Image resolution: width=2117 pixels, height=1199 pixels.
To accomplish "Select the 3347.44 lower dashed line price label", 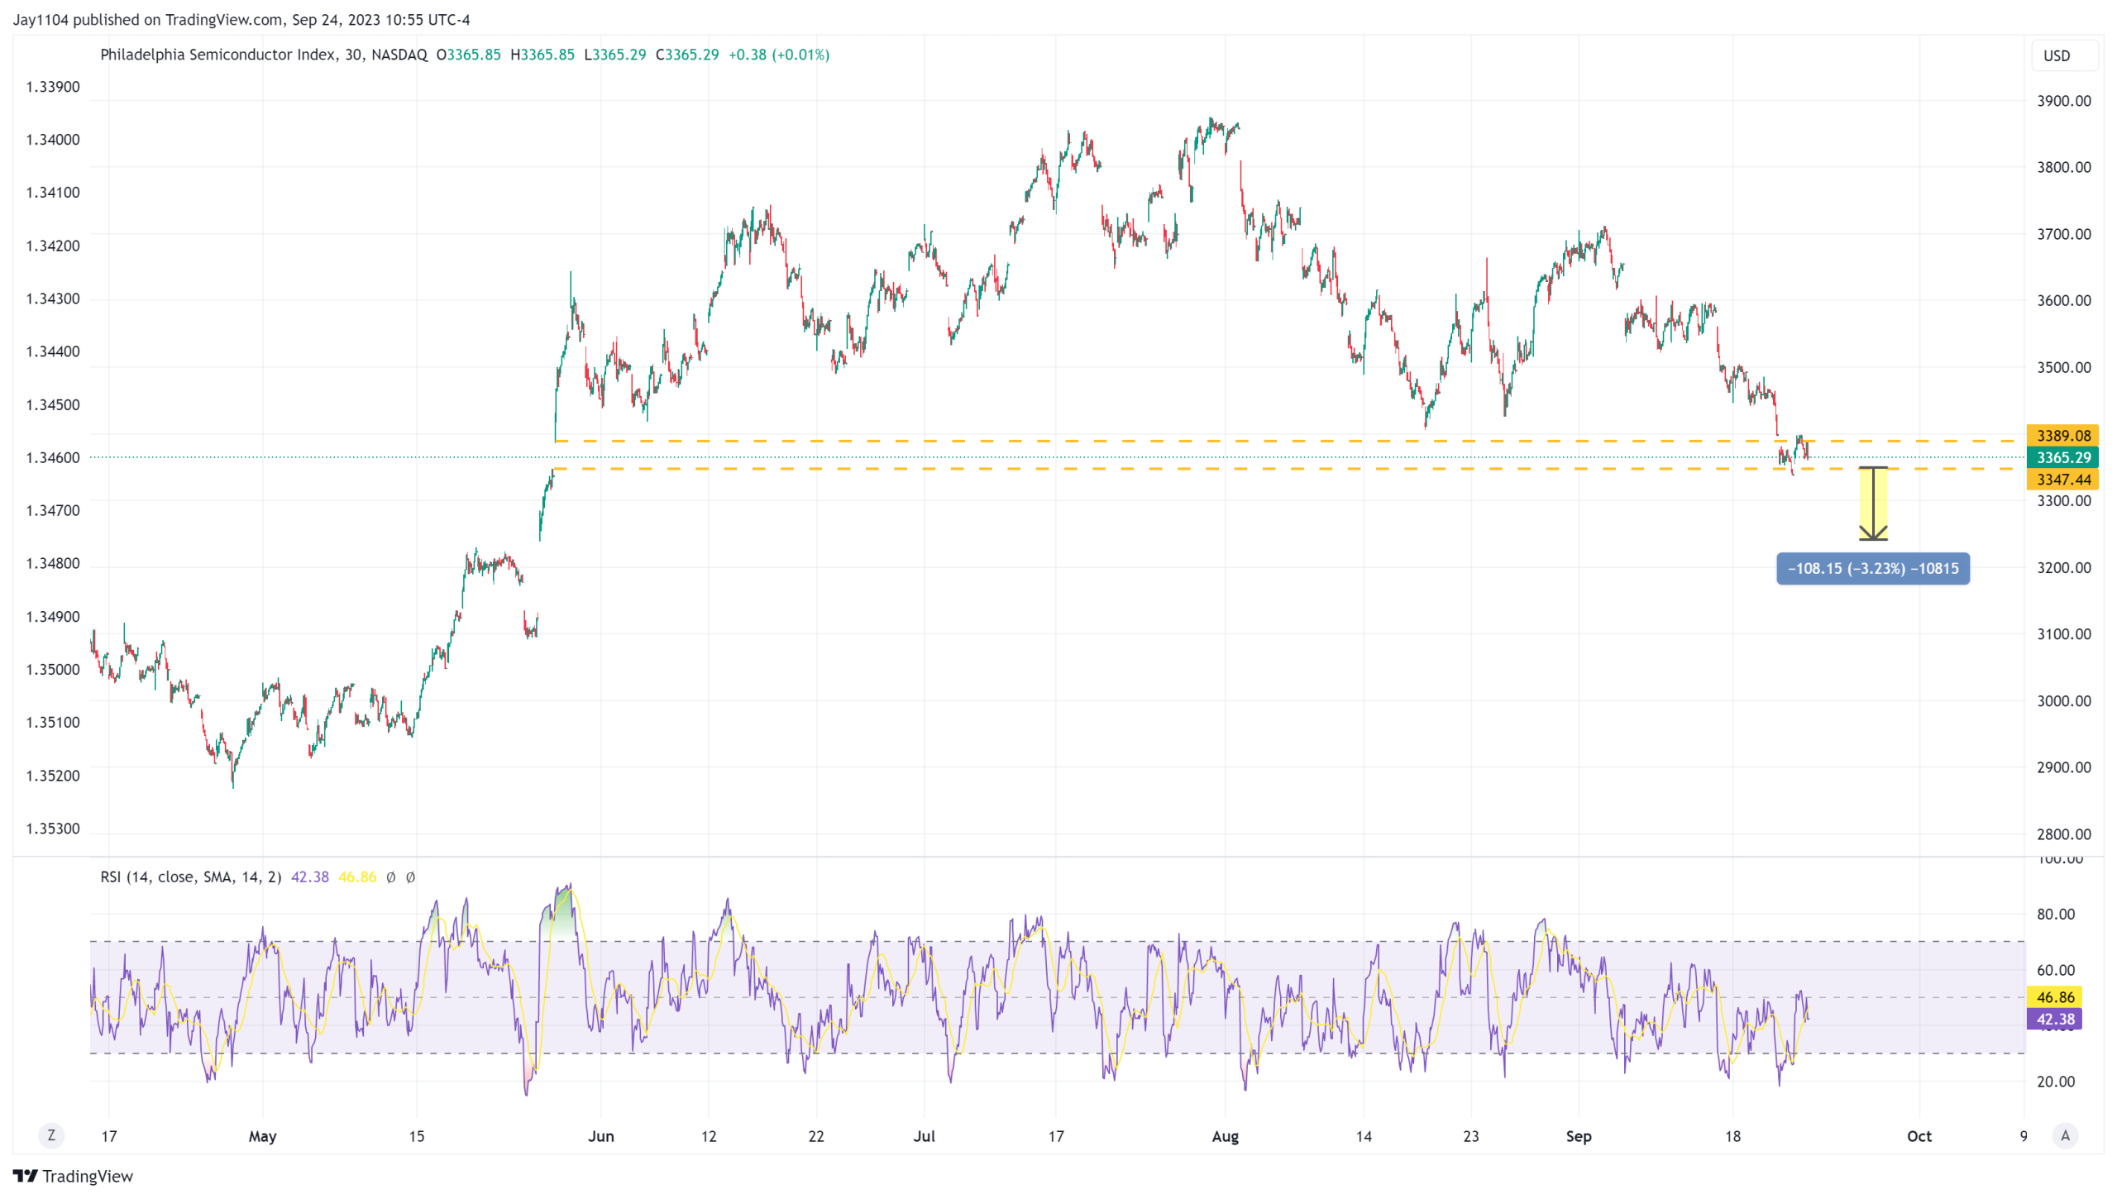I will pos(2062,480).
